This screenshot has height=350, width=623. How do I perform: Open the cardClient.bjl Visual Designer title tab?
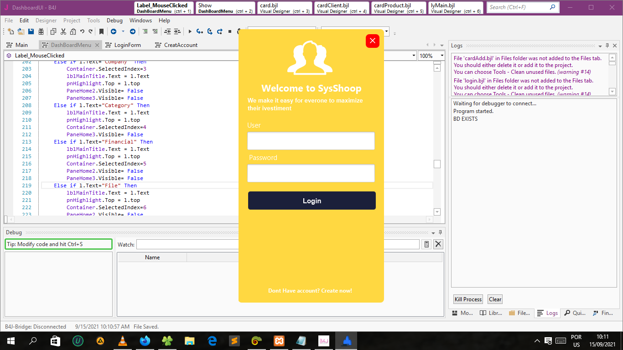tap(342, 8)
